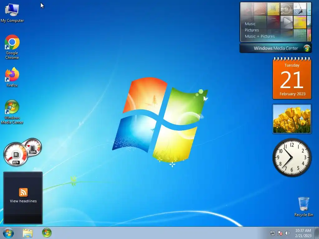
Task: Click February 2023 on the calendar gadget
Action: point(292,94)
